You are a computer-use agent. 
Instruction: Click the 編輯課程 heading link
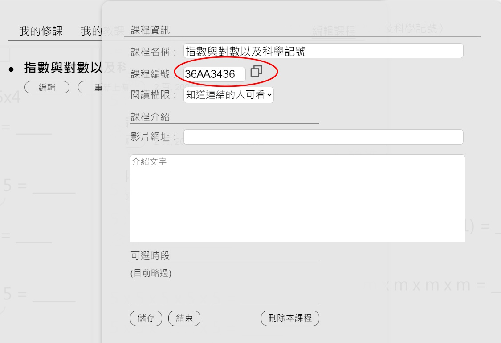[334, 31]
